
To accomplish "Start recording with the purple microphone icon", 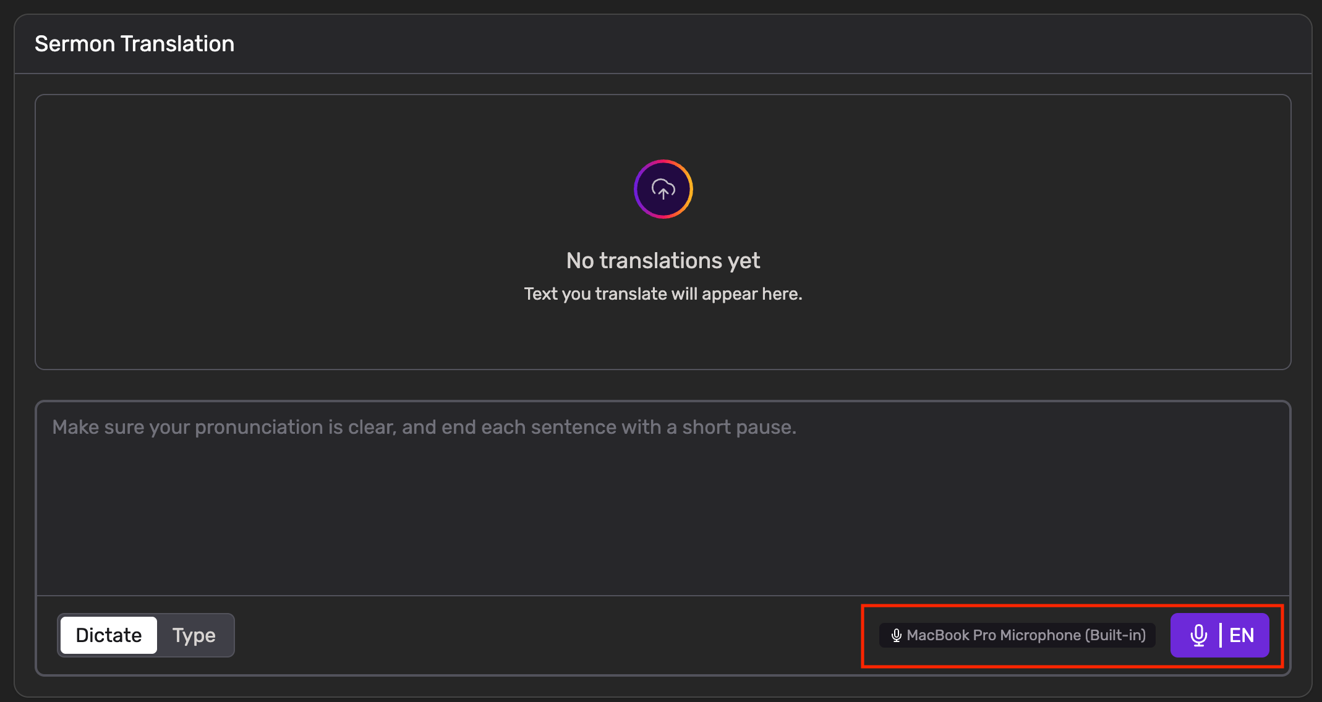I will click(1198, 635).
